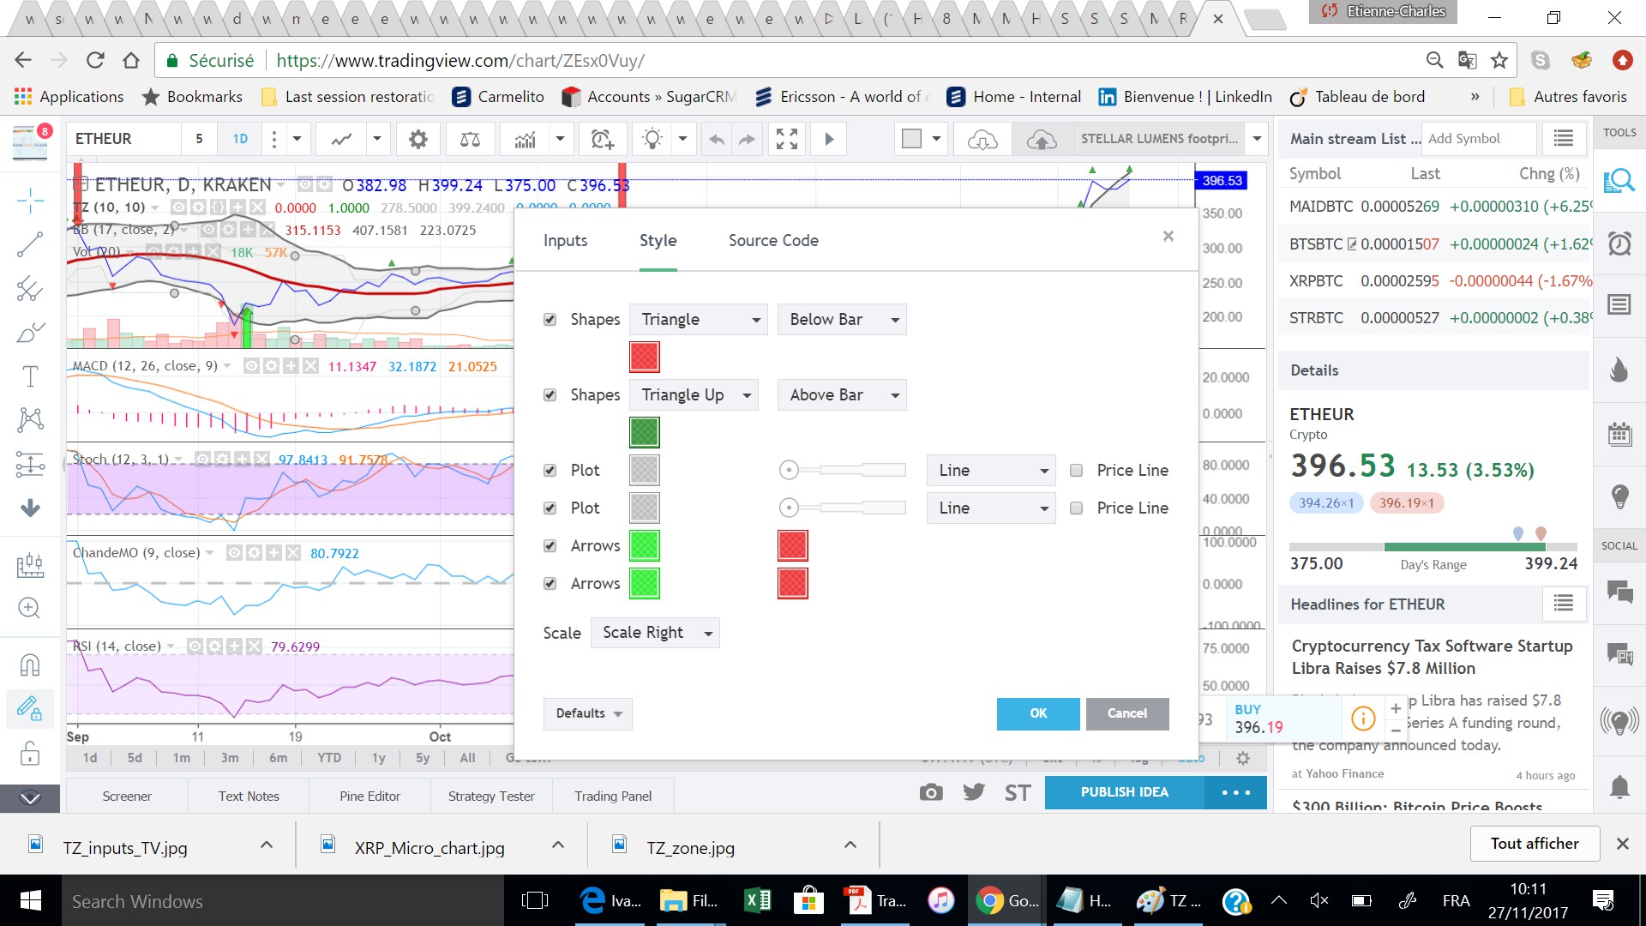The width and height of the screenshot is (1646, 926).
Task: Open chart settings gear in toolbar
Action: tap(418, 139)
